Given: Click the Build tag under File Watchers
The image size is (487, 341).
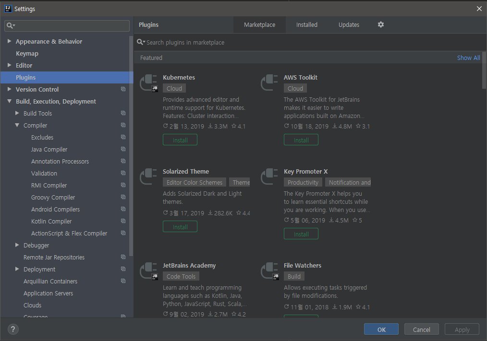Looking at the screenshot, I should 294,276.
